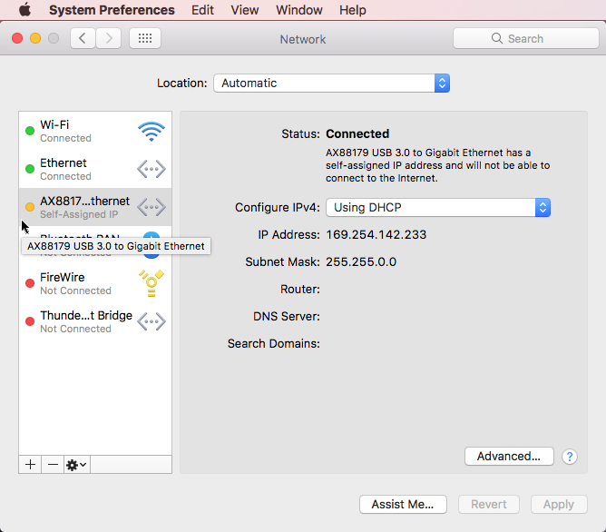Click in the Search field

tap(525, 38)
